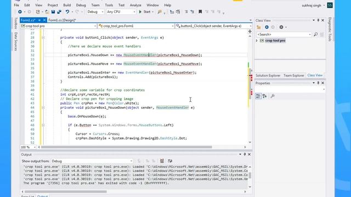Image resolution: width=351 pixels, height=197 pixels.
Task: Click the Navigate Backward toolbar arrow
Action: click(x=20, y=12)
